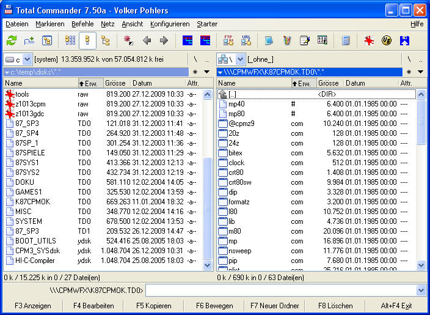Open the Konfigurieren menu
This screenshot has width=430, height=315.
pos(170,24)
